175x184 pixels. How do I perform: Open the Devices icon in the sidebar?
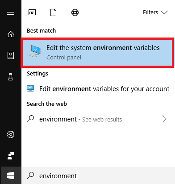click(11, 77)
